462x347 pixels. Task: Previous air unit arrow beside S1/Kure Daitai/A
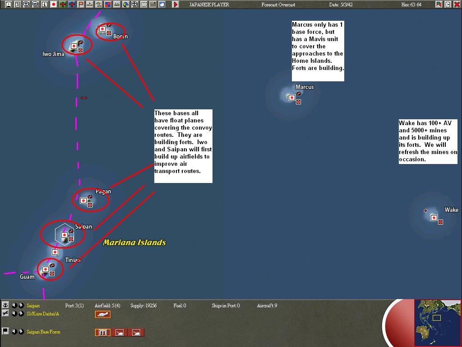coord(14,314)
